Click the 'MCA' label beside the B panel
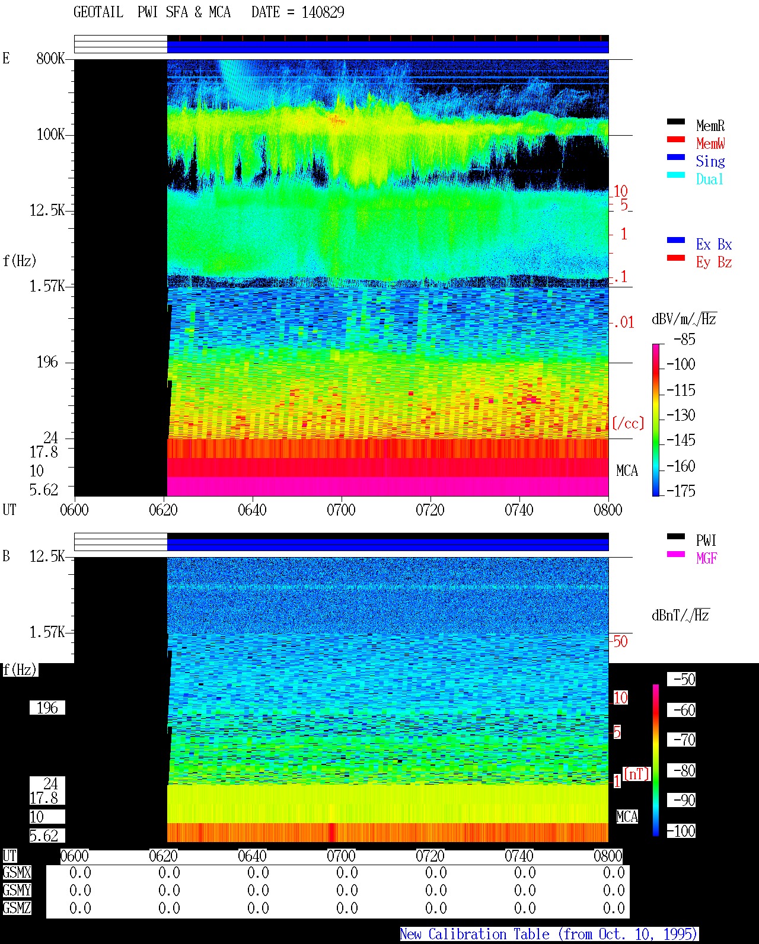 [627, 817]
